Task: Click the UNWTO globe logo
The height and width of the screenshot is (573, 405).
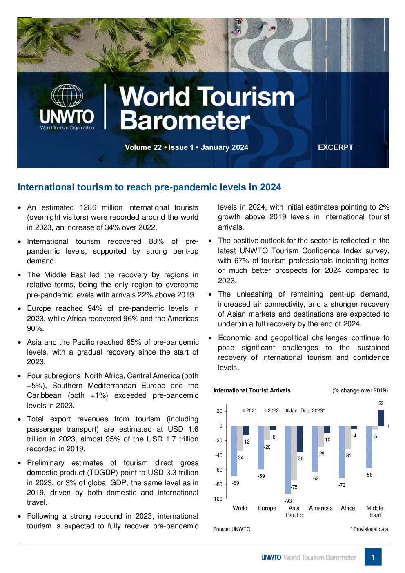Action: click(67, 107)
